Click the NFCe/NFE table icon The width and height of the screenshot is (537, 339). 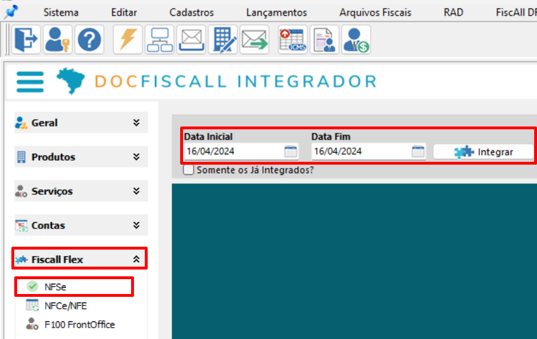click(32, 305)
